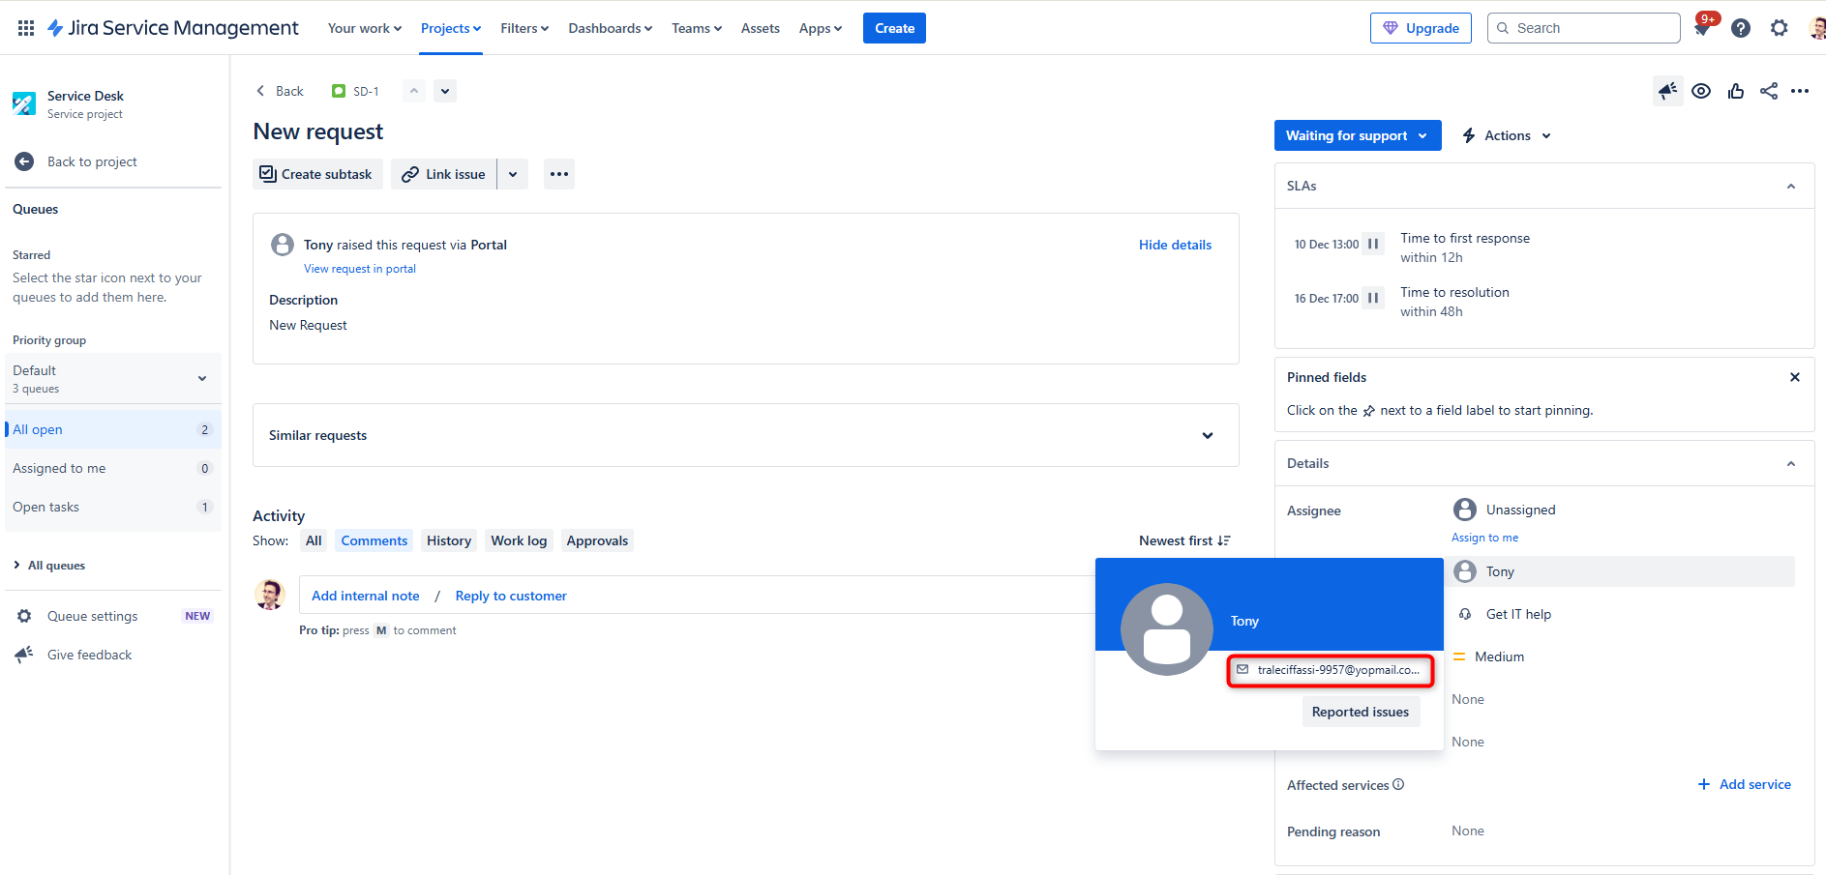Click Assign to me

pyautogui.click(x=1484, y=538)
